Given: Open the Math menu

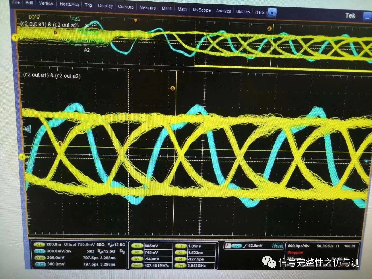Looking at the screenshot, I should [x=182, y=9].
